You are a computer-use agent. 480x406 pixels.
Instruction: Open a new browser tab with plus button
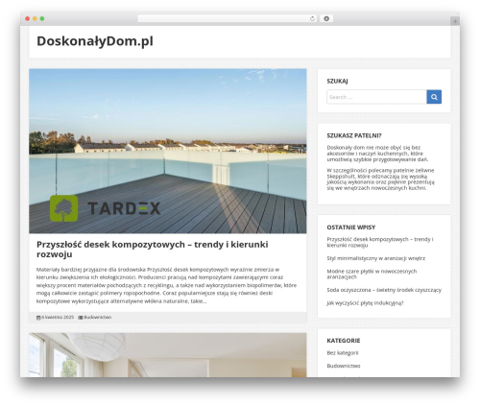click(455, 21)
